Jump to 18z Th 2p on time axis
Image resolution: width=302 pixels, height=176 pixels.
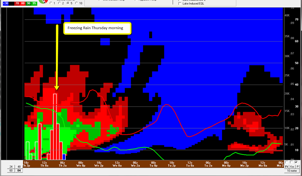click(26, 164)
